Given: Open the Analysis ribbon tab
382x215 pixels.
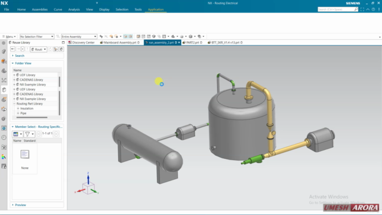Looking at the screenshot, I should click(74, 10).
